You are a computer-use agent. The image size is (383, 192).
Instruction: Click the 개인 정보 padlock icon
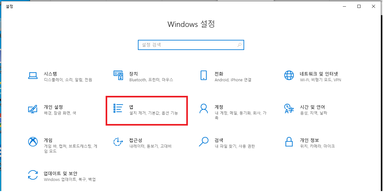point(289,142)
